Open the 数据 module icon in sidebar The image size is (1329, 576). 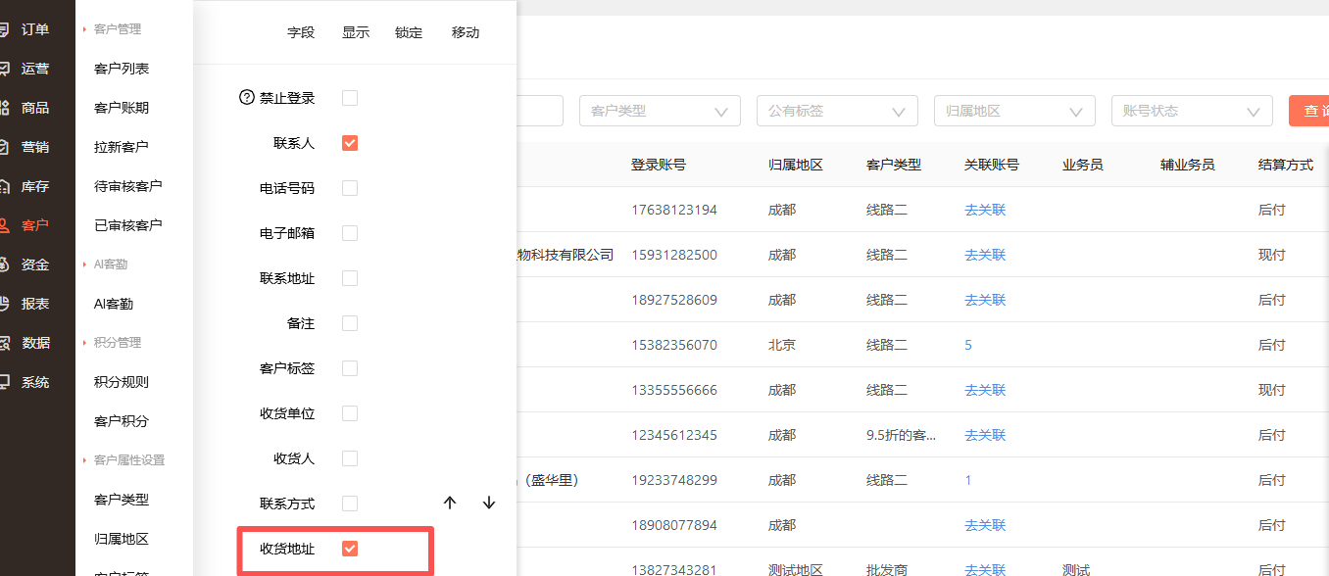(5, 343)
